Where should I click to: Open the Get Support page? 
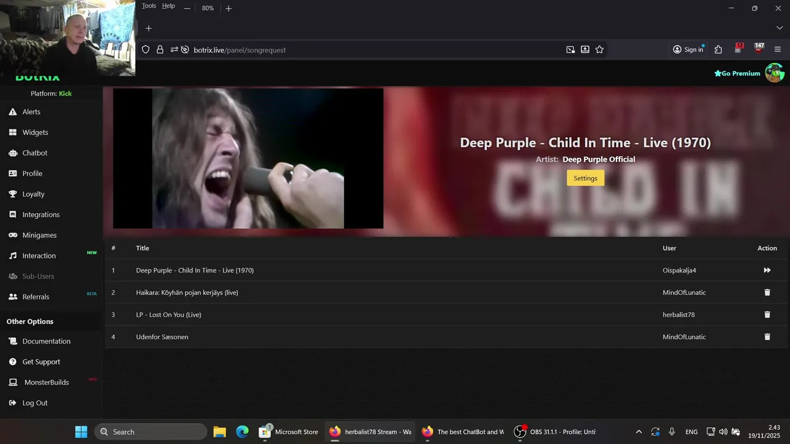click(41, 361)
